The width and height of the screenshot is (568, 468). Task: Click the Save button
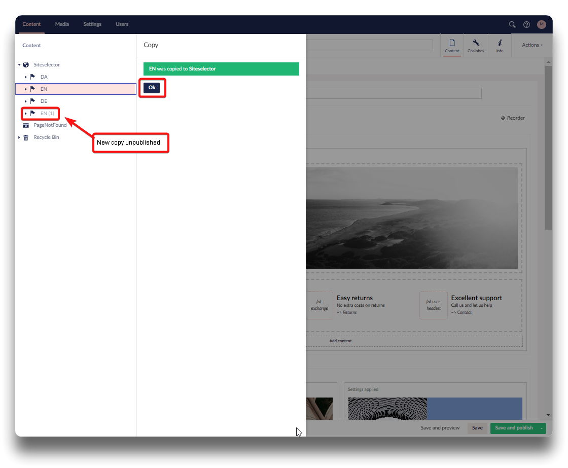tap(477, 428)
